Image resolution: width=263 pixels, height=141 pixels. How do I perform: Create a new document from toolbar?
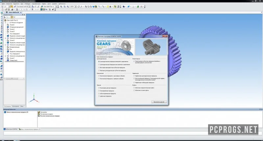point(2,10)
